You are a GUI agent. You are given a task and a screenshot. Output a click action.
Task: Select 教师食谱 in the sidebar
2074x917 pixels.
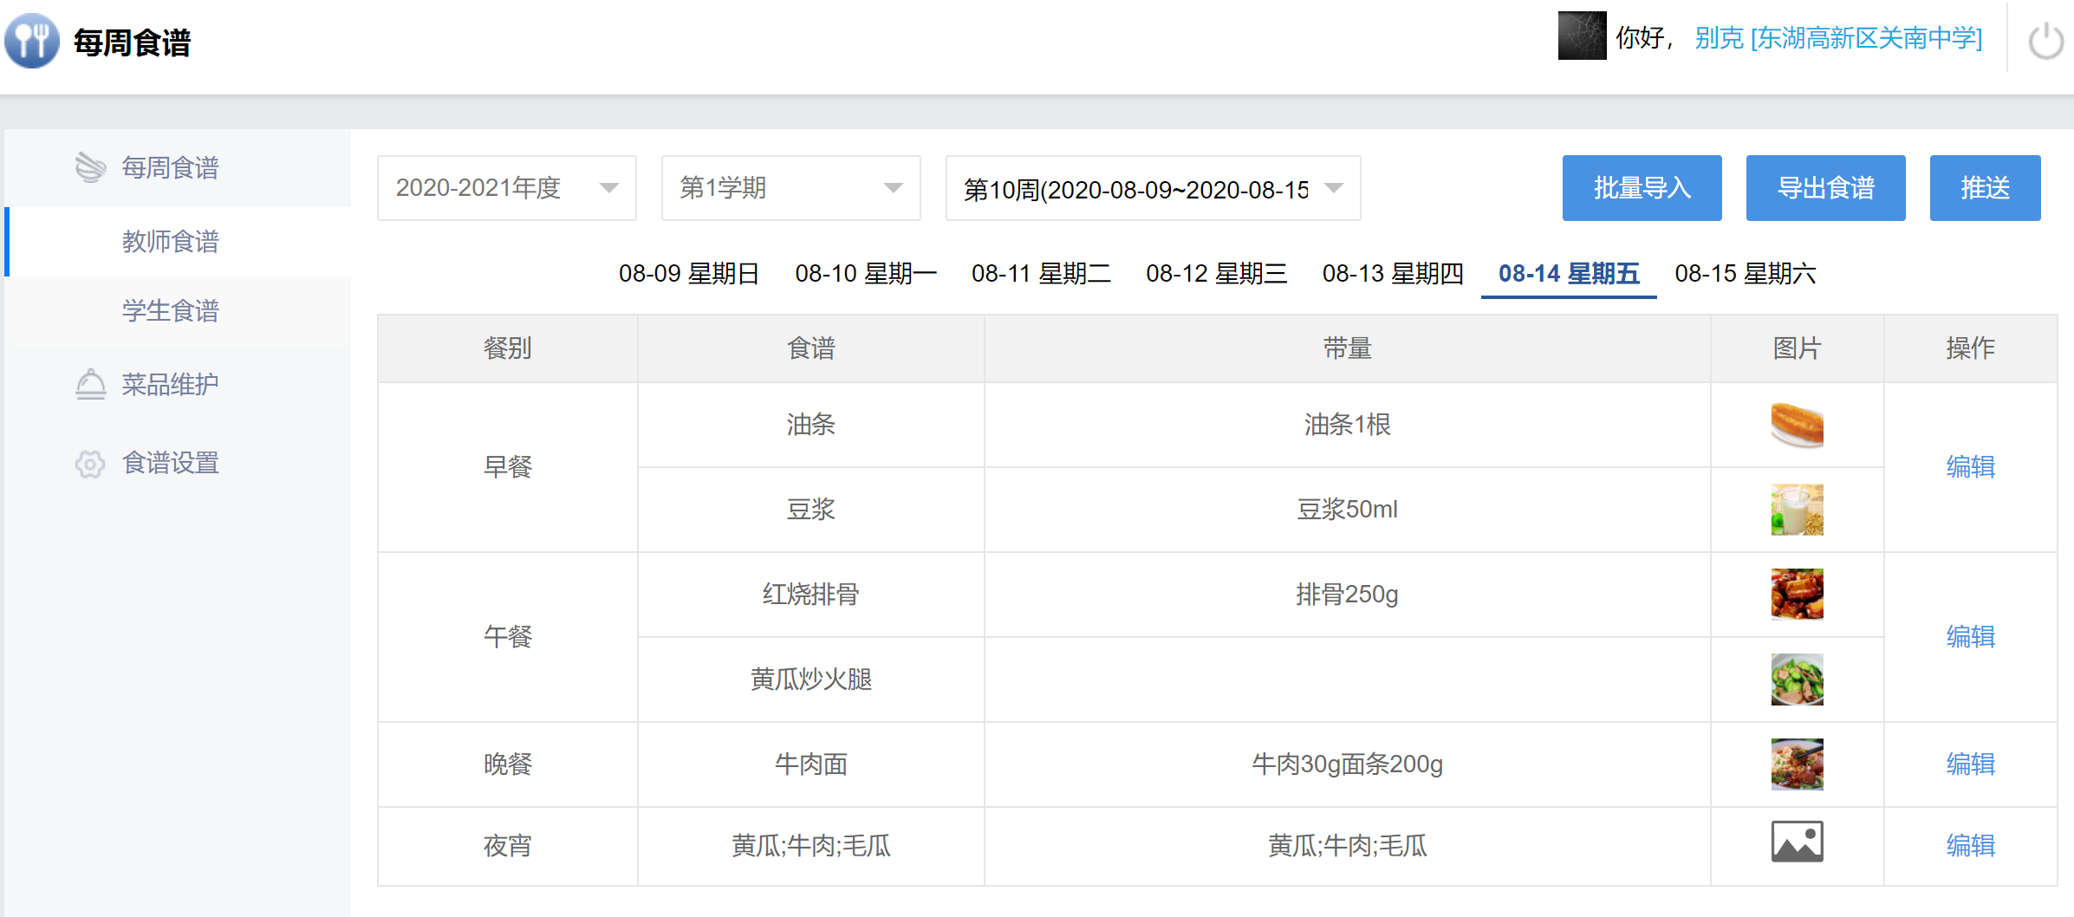pos(171,241)
